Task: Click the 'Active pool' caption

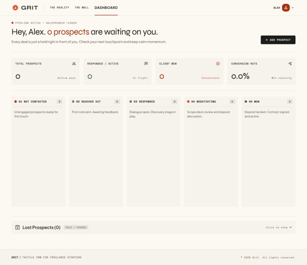Action: pyautogui.click(x=67, y=78)
